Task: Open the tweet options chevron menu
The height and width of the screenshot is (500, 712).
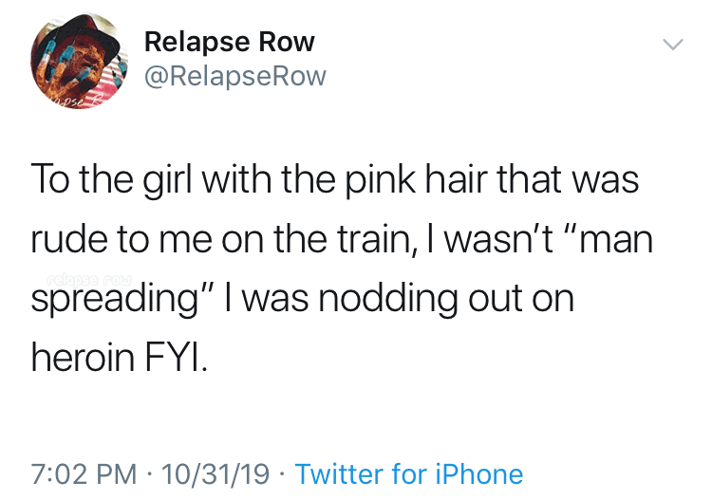Action: 672,44
